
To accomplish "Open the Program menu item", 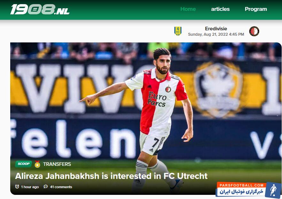I will [x=256, y=9].
